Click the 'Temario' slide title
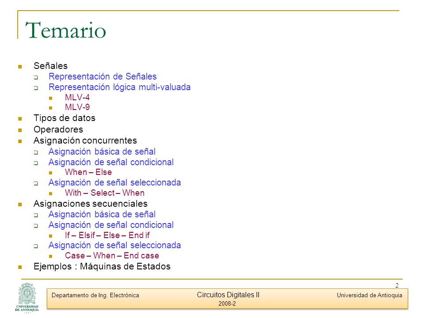This screenshot has height=318, width=424. [x=65, y=30]
